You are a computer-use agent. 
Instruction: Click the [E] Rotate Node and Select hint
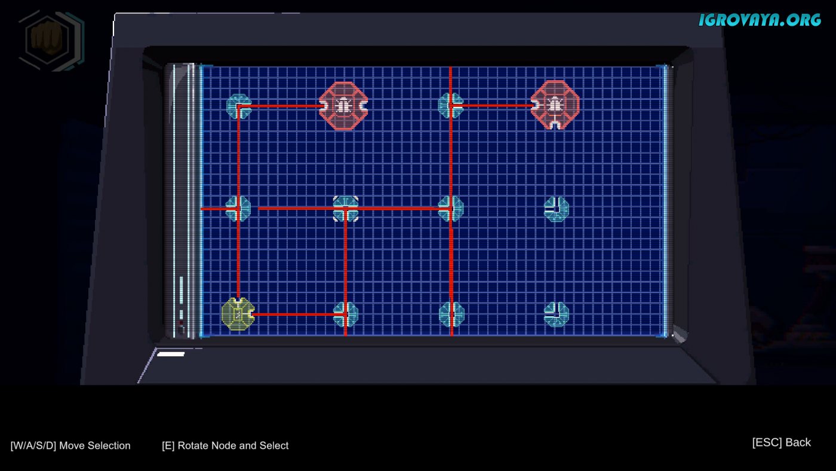[225, 445]
